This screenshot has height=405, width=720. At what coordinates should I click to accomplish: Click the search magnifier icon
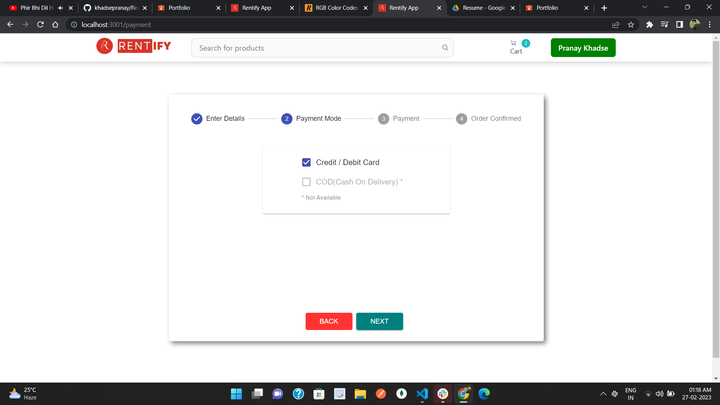coord(445,48)
